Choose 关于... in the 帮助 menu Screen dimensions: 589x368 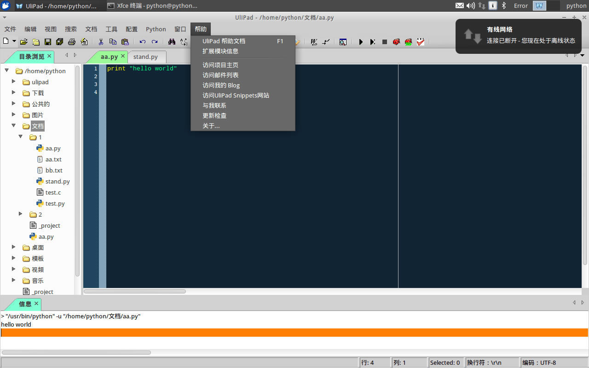click(211, 126)
